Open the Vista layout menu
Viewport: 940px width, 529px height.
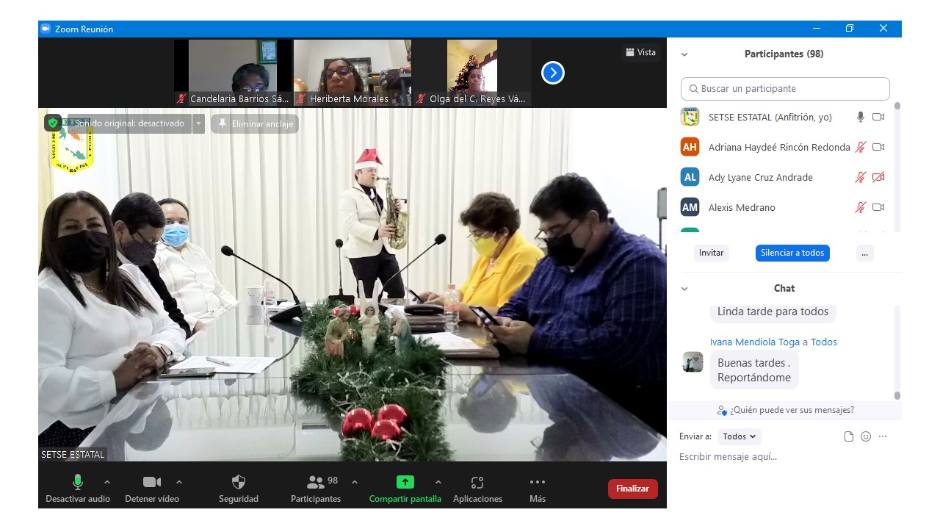click(x=640, y=52)
